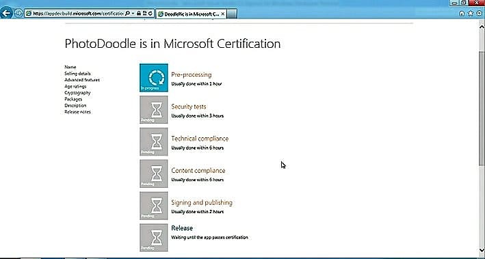The height and width of the screenshot is (259, 485).
Task: Click 'Usually done within 2 hours' text
Action: [x=197, y=212]
